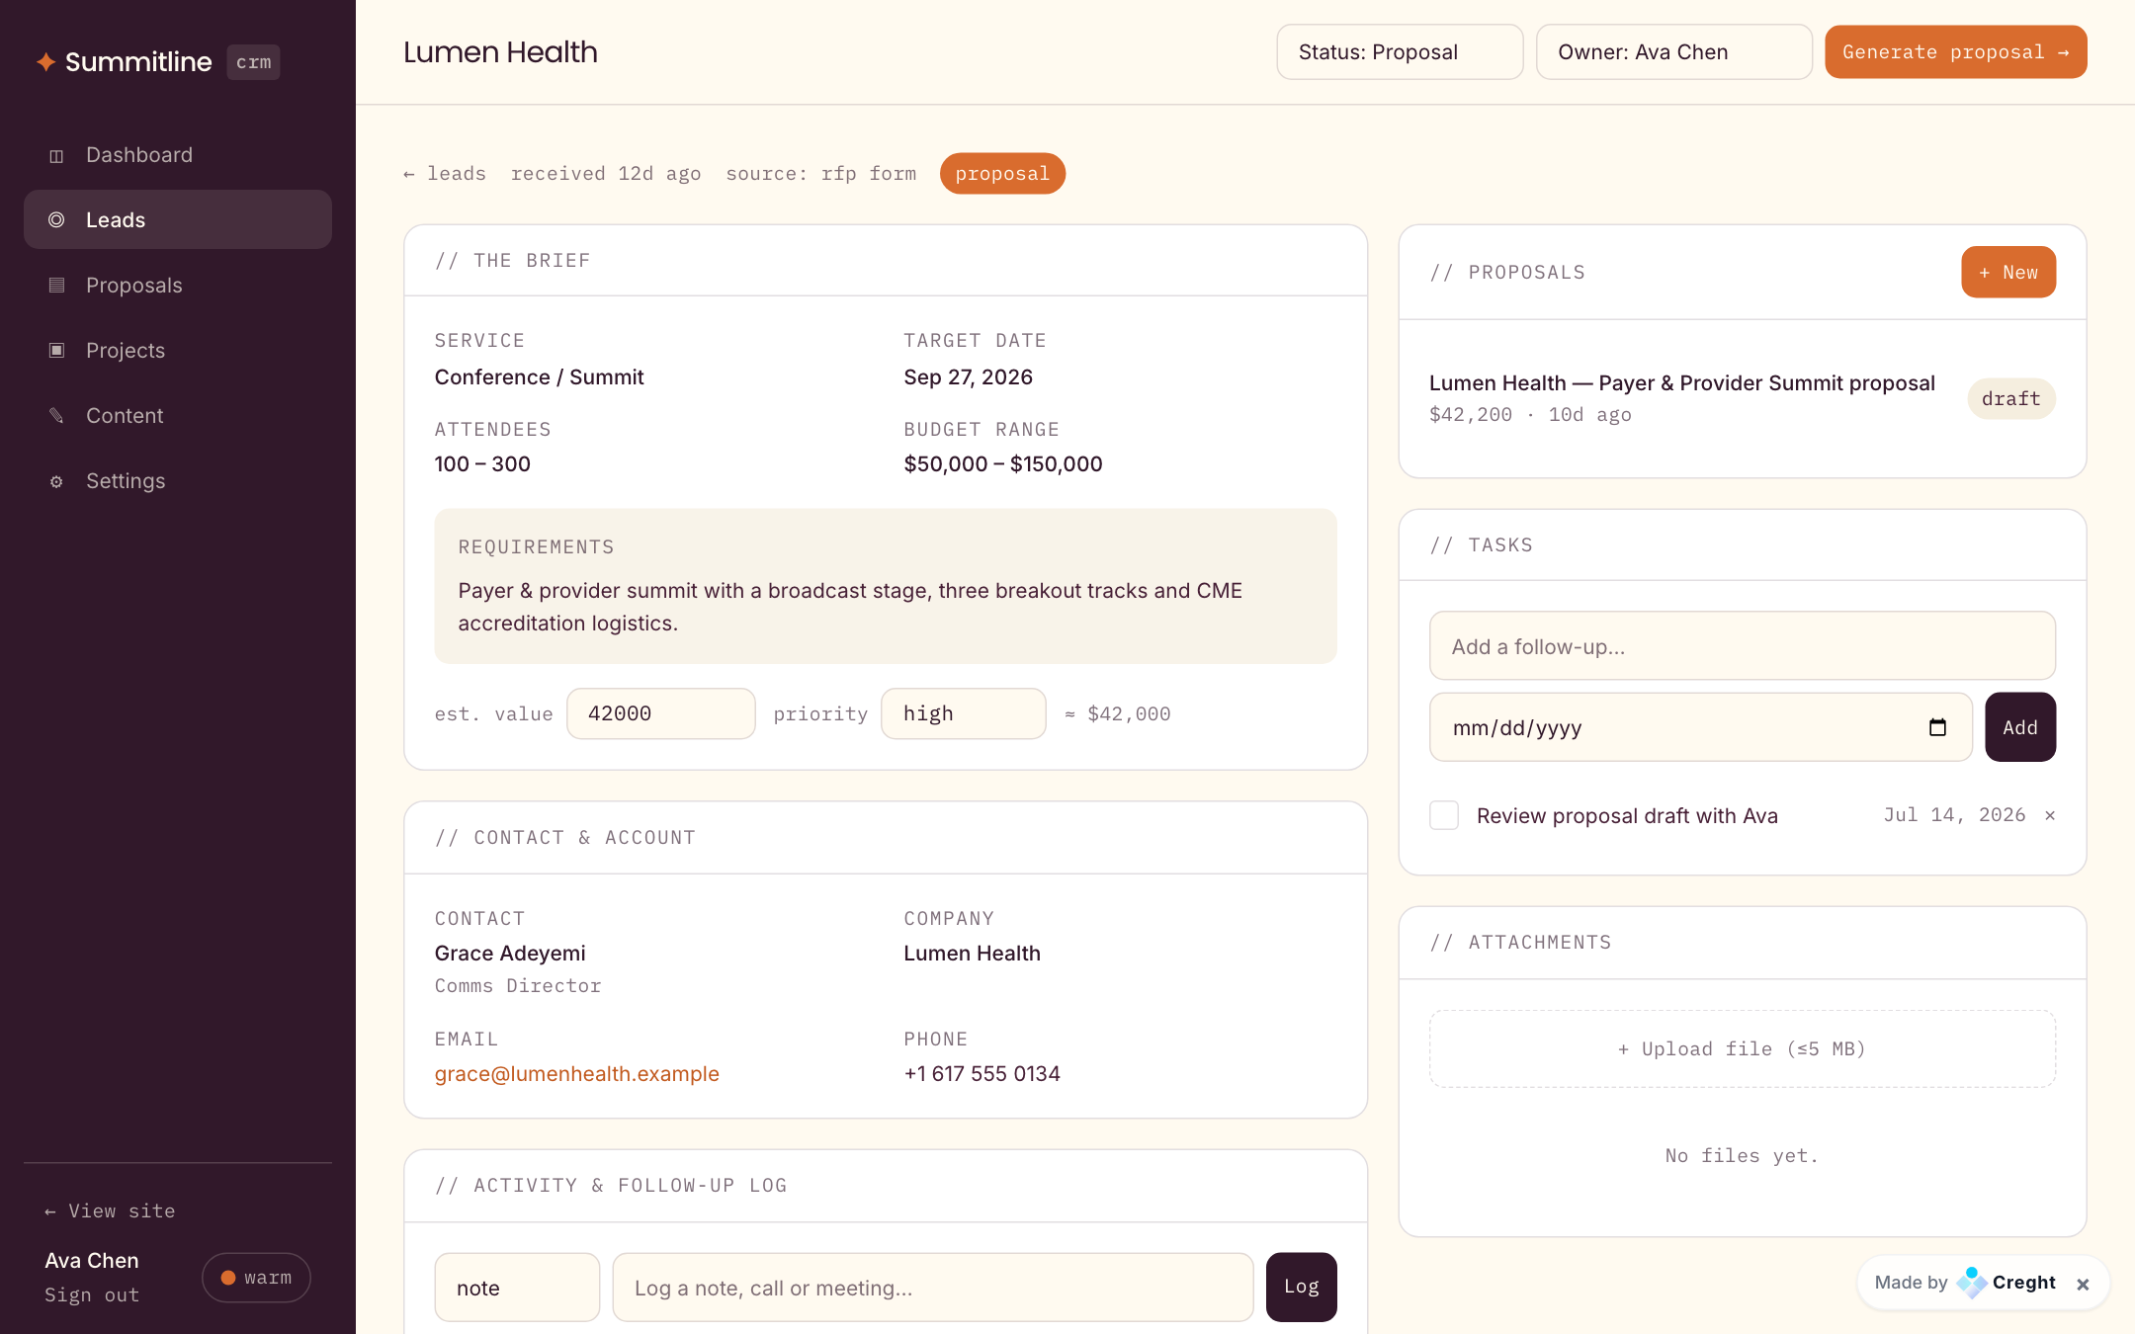The image size is (2135, 1334).
Task: Focus the Log a note text field
Action: 933,1288
